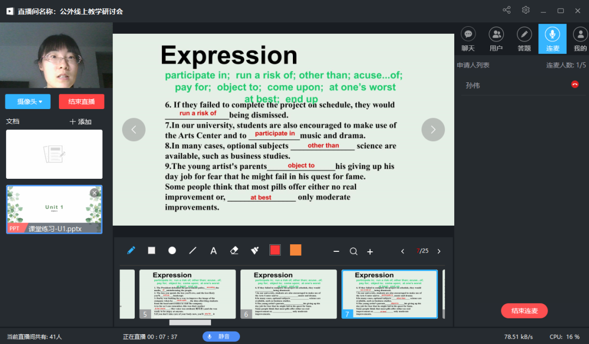Image resolution: width=589 pixels, height=344 pixels.
Task: Select the straight line tool
Action: [x=193, y=250]
